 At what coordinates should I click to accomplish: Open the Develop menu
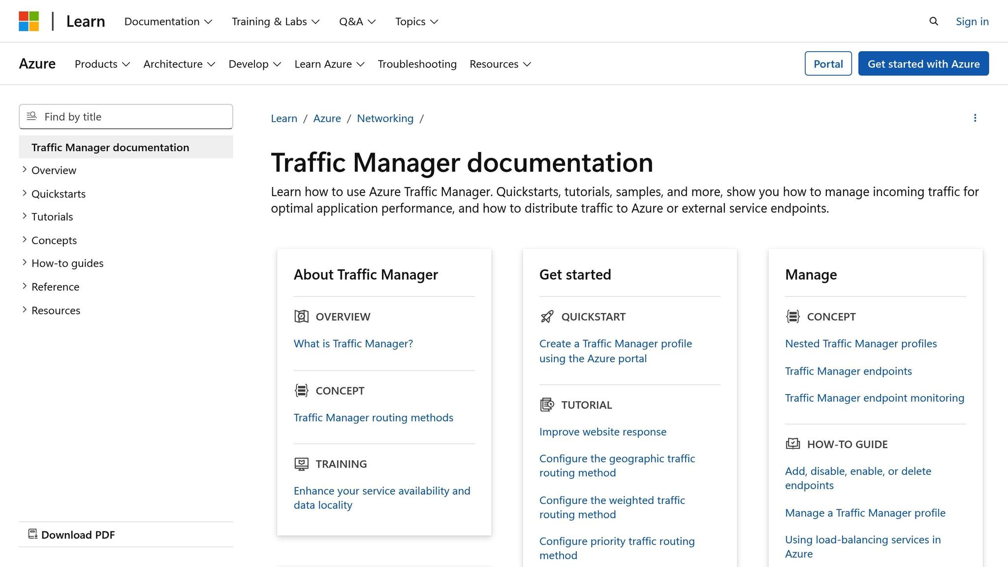point(255,64)
